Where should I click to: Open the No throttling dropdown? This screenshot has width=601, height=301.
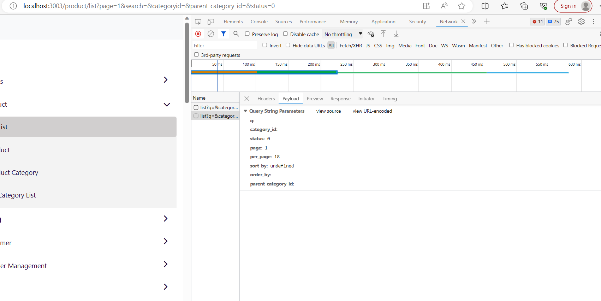343,34
